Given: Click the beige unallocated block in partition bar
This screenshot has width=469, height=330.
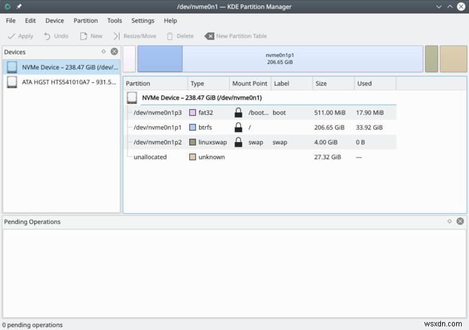Looking at the screenshot, I should pyautogui.click(x=453, y=59).
